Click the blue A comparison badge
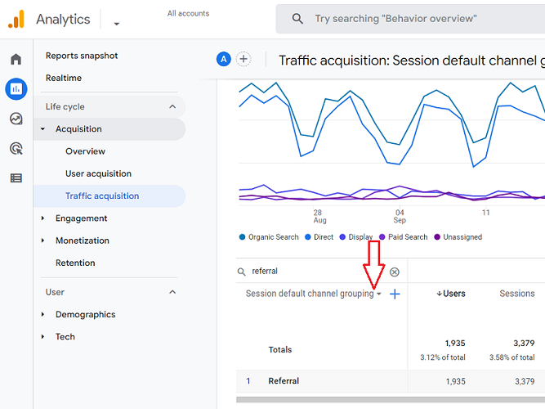Image resolution: width=545 pixels, height=409 pixels. coord(224,59)
